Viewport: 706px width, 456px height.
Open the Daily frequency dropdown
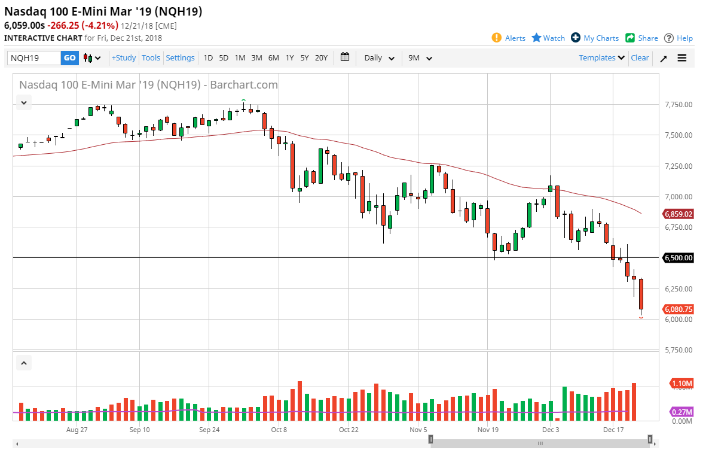[378, 57]
